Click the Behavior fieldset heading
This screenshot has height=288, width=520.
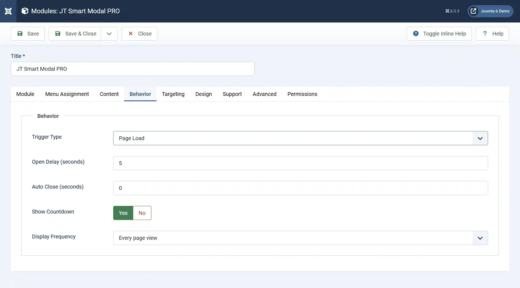tap(48, 116)
